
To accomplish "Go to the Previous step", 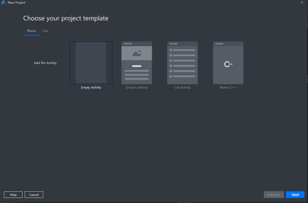I will point(274,194).
